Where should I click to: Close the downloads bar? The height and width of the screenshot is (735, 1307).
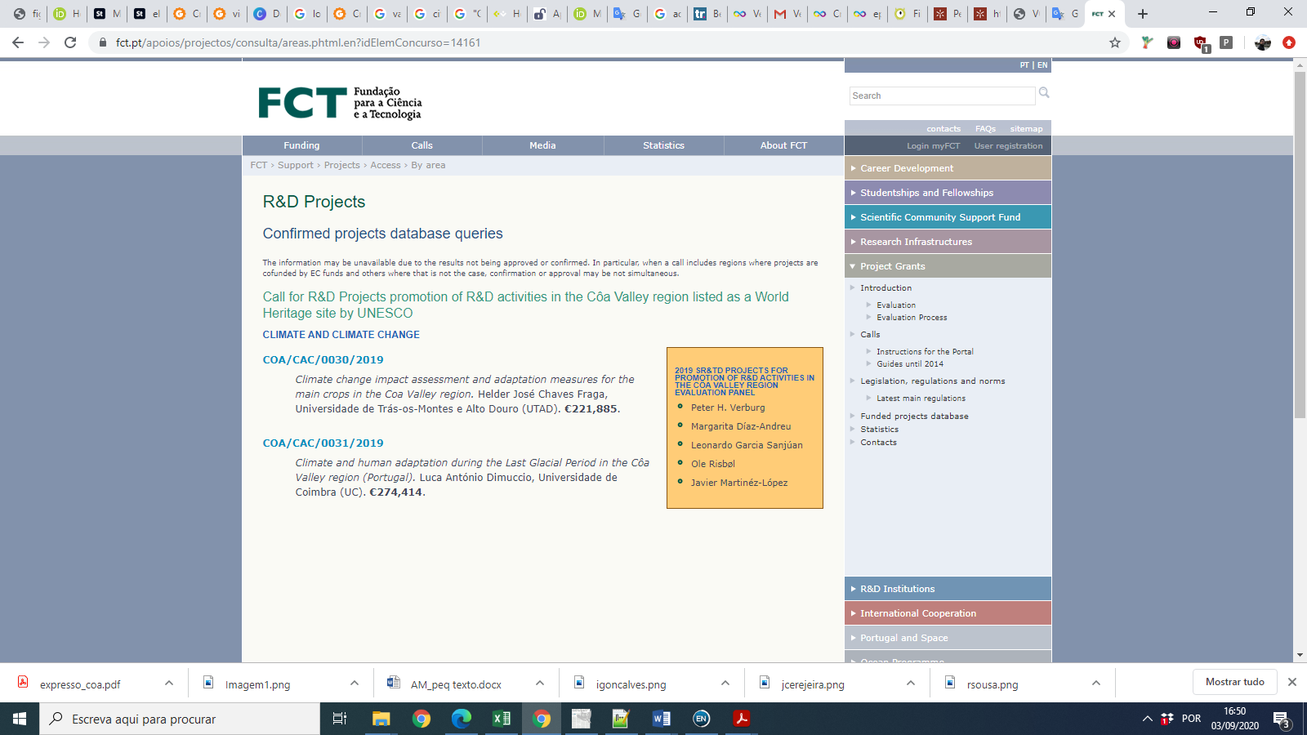[x=1291, y=682]
